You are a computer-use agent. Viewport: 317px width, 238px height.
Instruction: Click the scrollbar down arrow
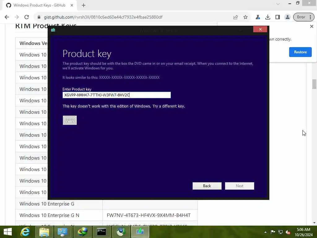(314, 223)
